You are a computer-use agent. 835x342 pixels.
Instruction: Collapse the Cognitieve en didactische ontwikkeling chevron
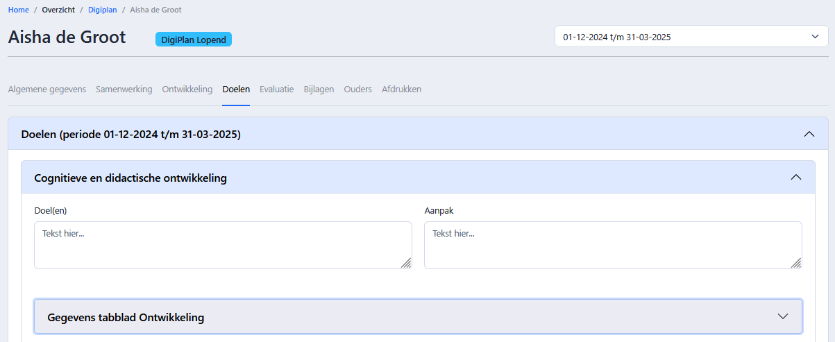click(x=796, y=178)
